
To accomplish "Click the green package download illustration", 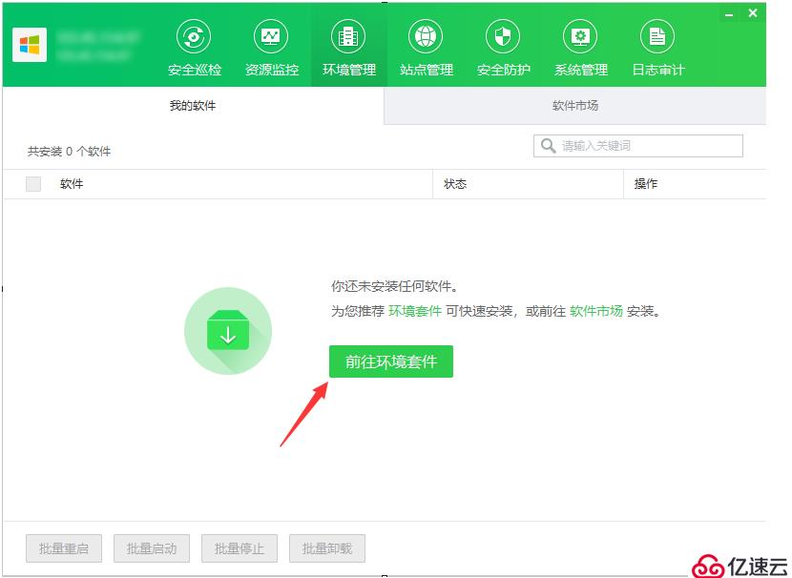I will (227, 330).
